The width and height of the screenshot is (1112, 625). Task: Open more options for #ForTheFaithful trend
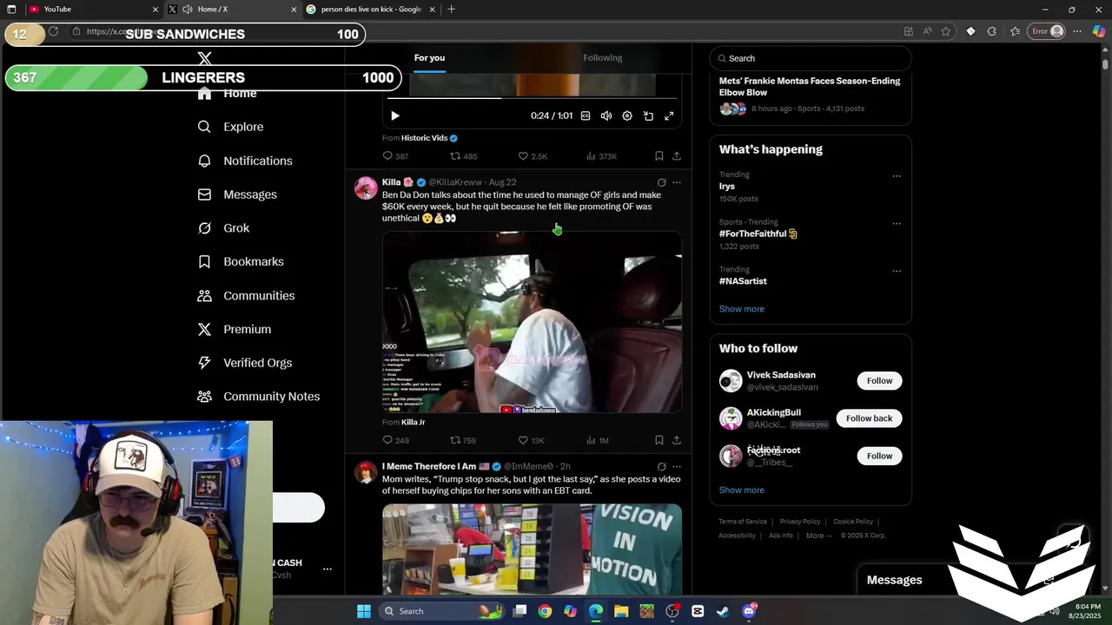coord(897,223)
